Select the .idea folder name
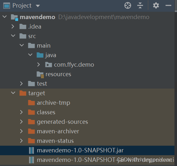The image size is (177, 166). tap(35, 27)
